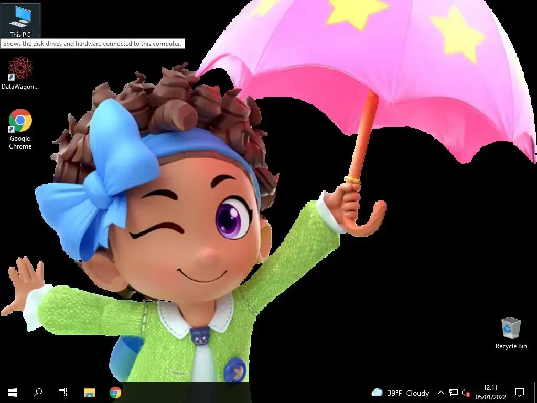Open network status tray icon
Image resolution: width=537 pixels, height=403 pixels.
pyautogui.click(x=454, y=393)
